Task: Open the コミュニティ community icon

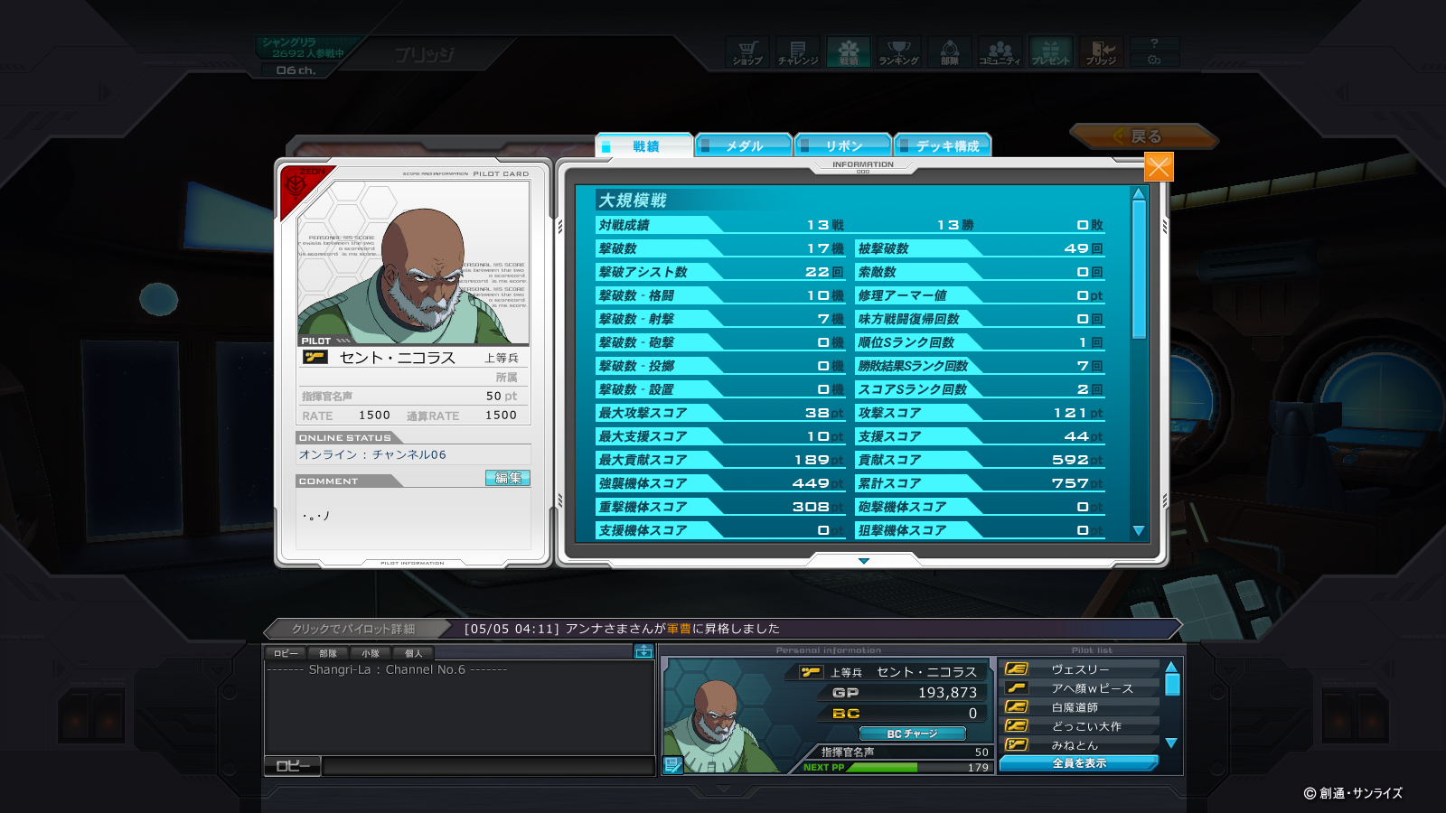Action: 1000,52
